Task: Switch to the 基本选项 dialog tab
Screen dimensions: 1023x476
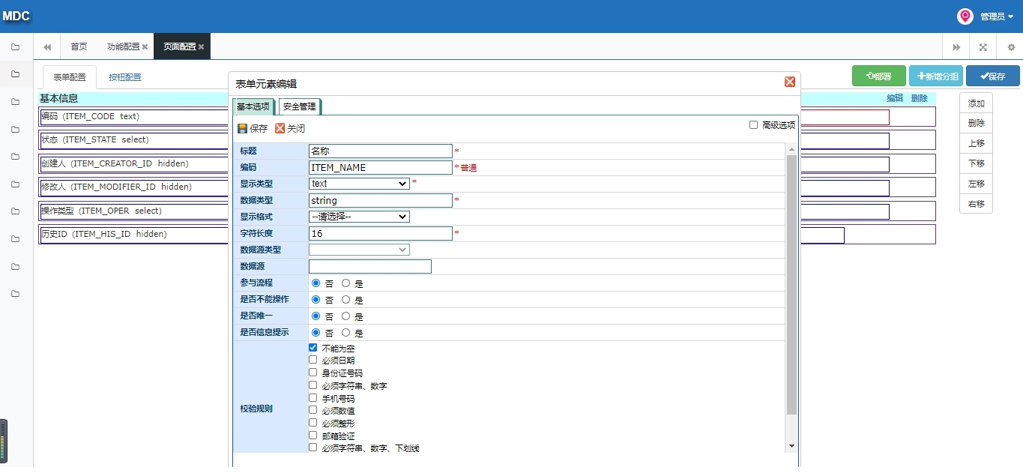Action: 253,106
